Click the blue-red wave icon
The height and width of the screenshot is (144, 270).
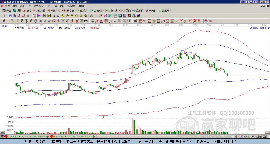(x=211, y=21)
